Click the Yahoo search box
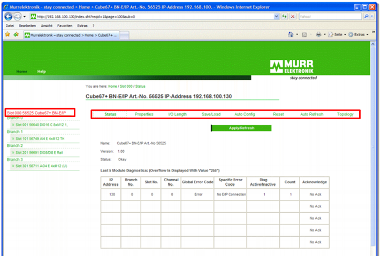 click(330, 17)
